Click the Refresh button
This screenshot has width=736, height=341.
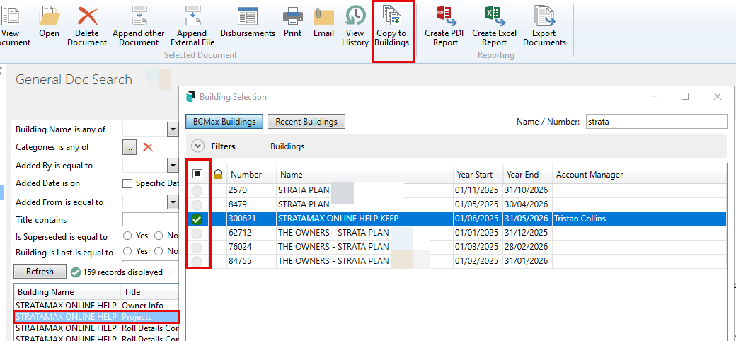coord(40,272)
